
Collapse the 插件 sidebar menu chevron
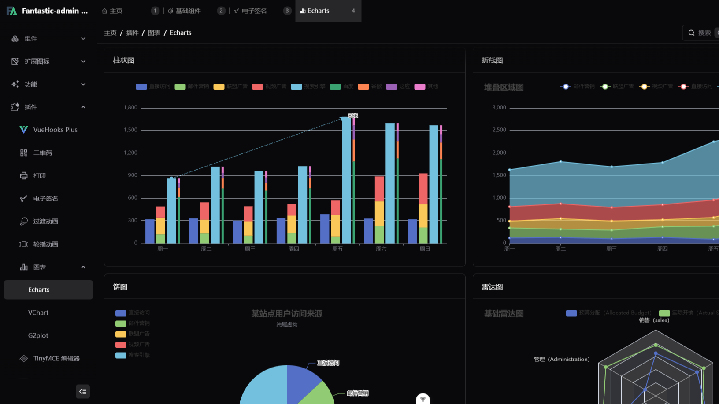click(x=83, y=107)
